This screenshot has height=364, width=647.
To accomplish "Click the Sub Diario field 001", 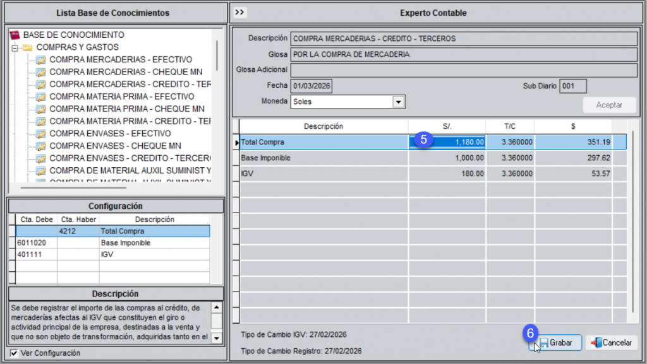I will pyautogui.click(x=572, y=86).
